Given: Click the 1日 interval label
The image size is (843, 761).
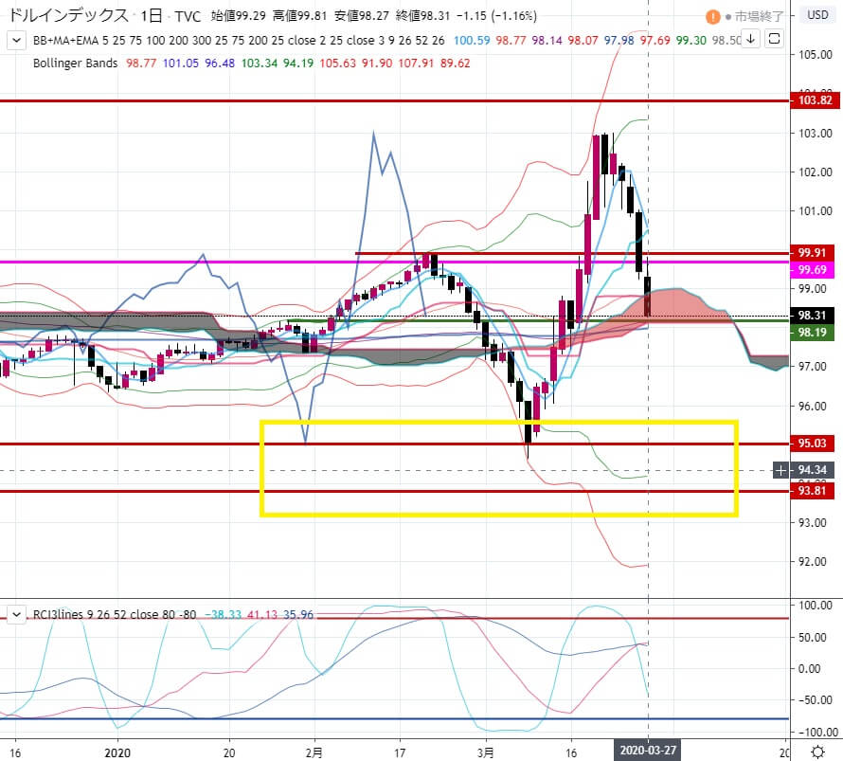Looking at the screenshot, I should 152,15.
